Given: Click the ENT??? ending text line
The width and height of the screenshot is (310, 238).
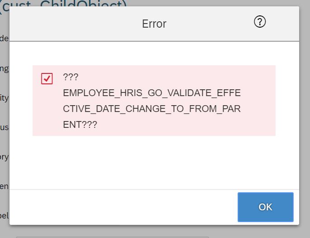Looking at the screenshot, I should click(x=80, y=125).
